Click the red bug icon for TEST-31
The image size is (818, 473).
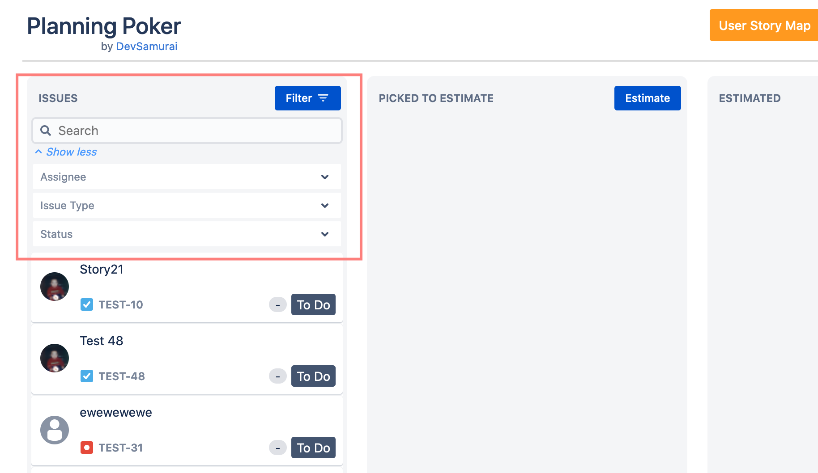tap(87, 448)
